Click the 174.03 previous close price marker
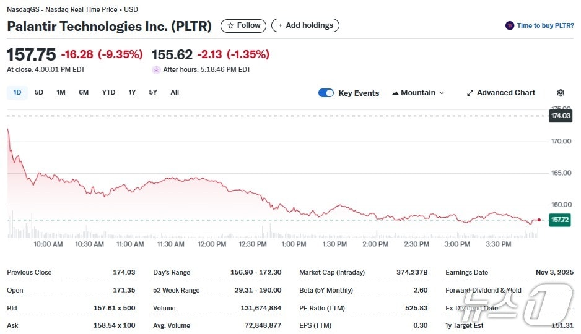Viewport: 581px width, 334px height. pos(561,116)
